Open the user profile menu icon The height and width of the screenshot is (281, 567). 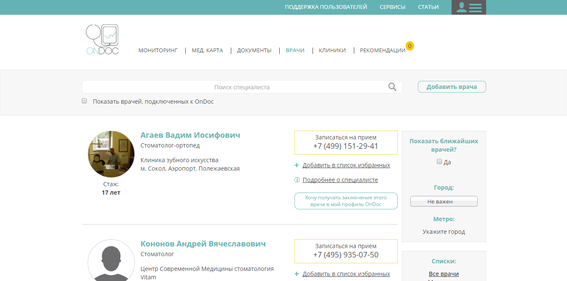pyautogui.click(x=468, y=7)
